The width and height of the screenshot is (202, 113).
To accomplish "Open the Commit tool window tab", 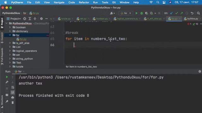I will 2,38.
